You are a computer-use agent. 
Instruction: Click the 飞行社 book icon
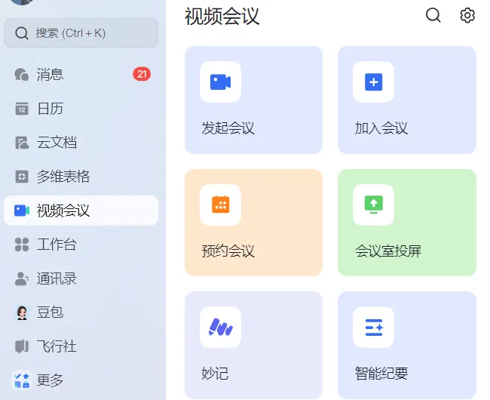click(22, 346)
